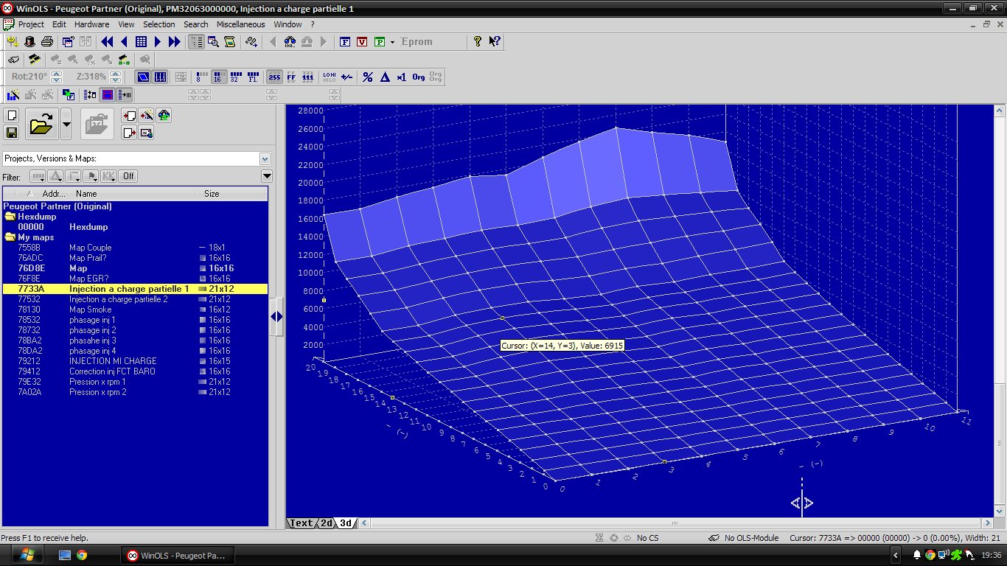
Task: Click the binoculars search icon
Action: 289,42
